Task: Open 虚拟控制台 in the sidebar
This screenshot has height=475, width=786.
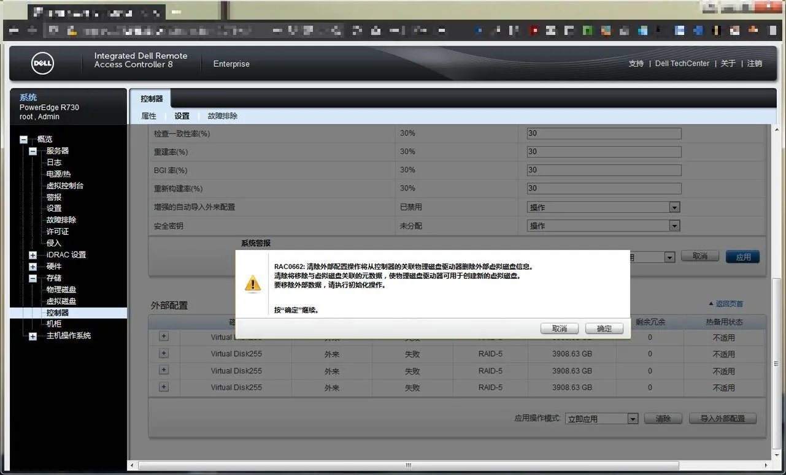Action: pos(64,186)
